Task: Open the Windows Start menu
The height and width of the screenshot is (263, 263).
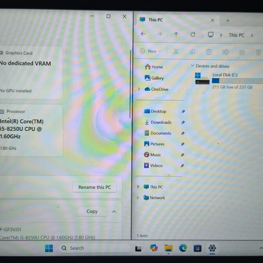Action: click(x=49, y=248)
